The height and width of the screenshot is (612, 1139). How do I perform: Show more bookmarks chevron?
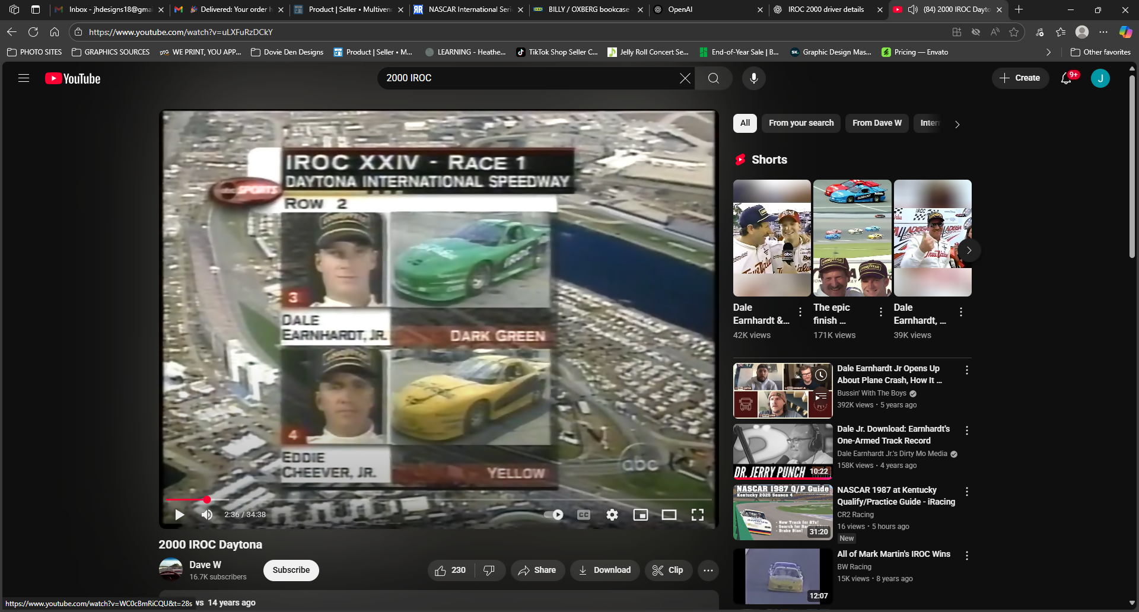coord(1048,52)
